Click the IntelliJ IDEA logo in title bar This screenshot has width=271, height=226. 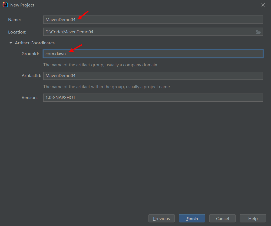(5, 5)
